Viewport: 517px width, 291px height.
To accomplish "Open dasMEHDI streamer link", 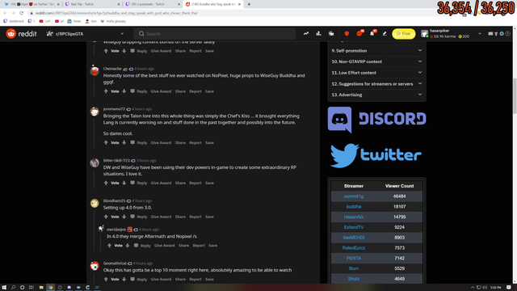I will [x=354, y=238].
